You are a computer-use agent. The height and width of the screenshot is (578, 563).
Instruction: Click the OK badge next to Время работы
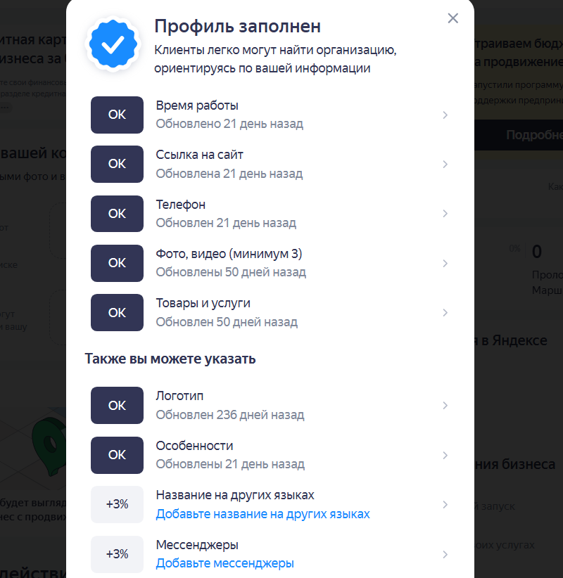pos(117,115)
